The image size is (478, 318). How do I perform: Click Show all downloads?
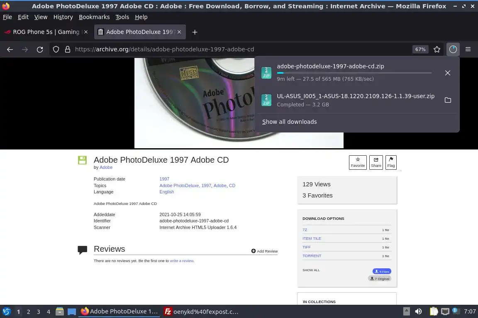(289, 122)
